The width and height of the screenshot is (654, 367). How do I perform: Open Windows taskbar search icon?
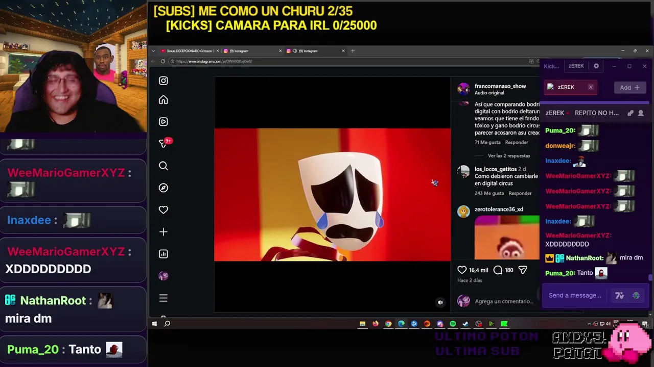click(x=167, y=324)
